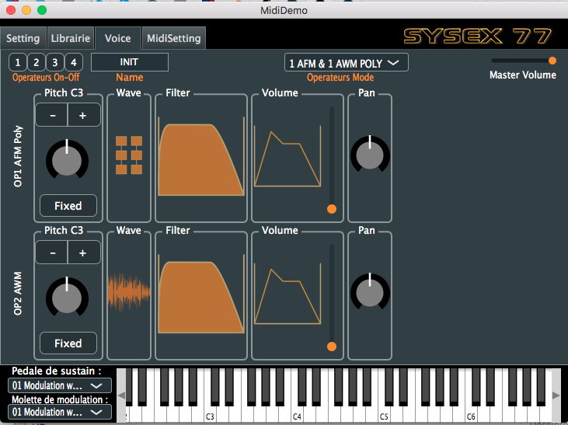Increase OP1 pitch with plus button
This screenshot has width=568, height=425.
tap(84, 115)
